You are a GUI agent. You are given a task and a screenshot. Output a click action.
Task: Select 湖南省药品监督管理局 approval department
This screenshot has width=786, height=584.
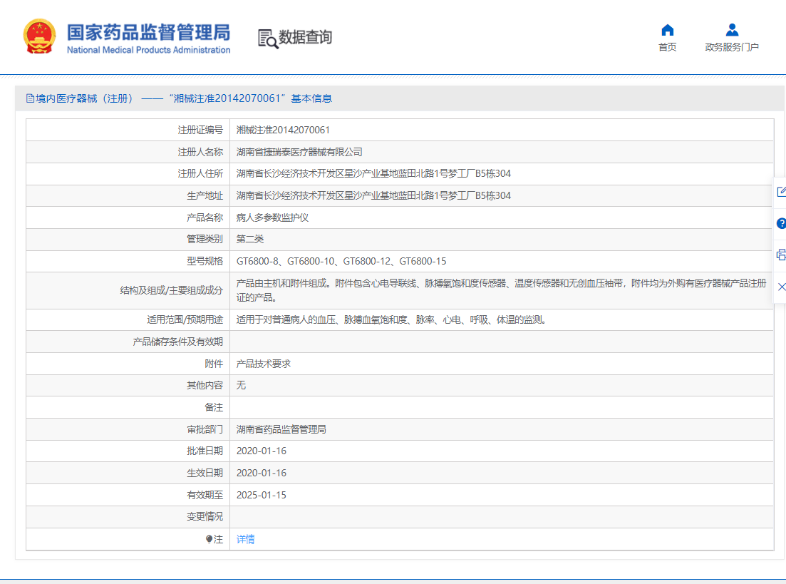click(x=281, y=429)
